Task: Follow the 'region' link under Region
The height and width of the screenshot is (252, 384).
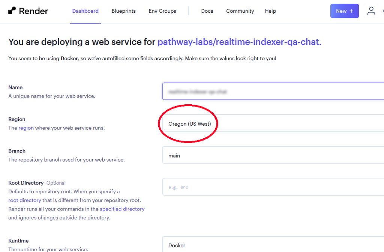Action: 26,128
